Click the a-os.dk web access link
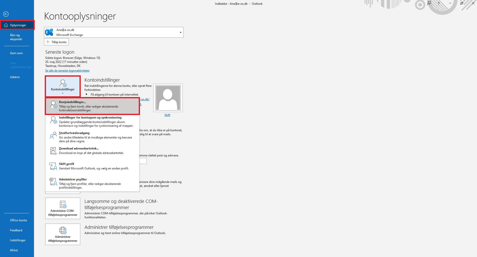 pos(145,99)
